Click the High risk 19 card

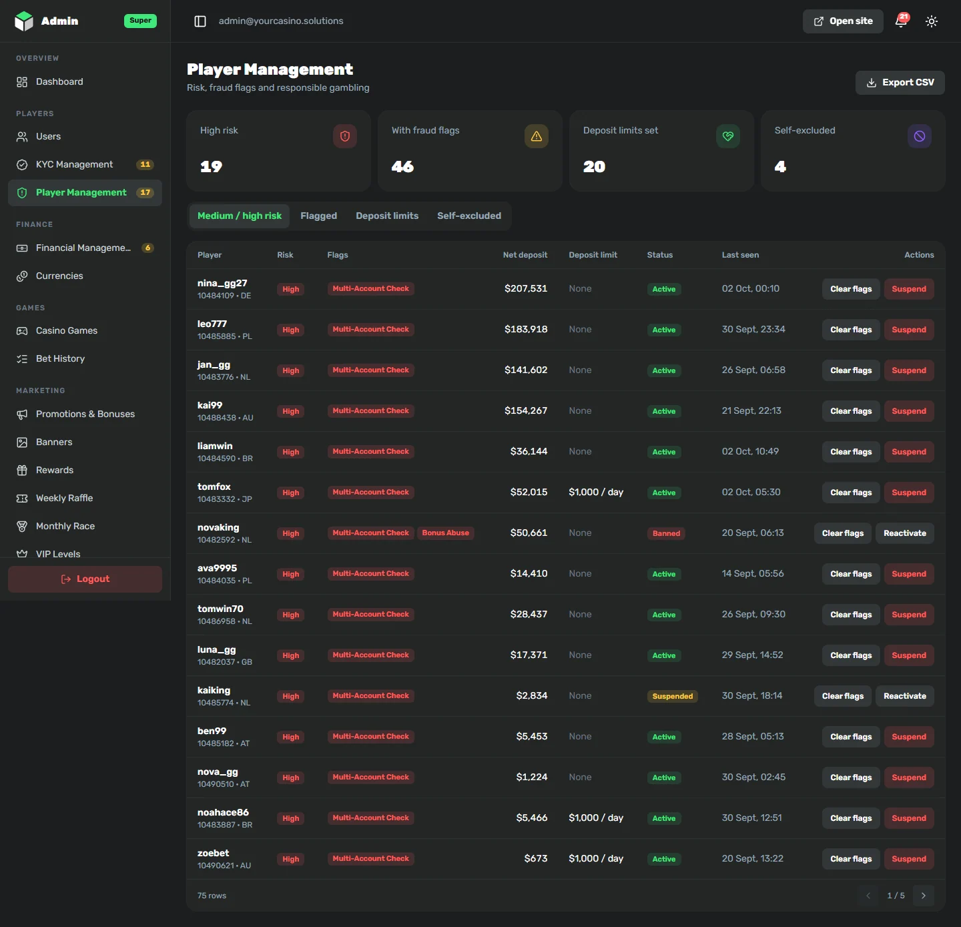[278, 151]
